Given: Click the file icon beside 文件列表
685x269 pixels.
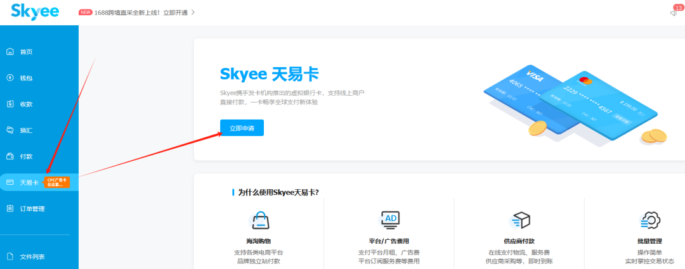Looking at the screenshot, I should pos(10,256).
